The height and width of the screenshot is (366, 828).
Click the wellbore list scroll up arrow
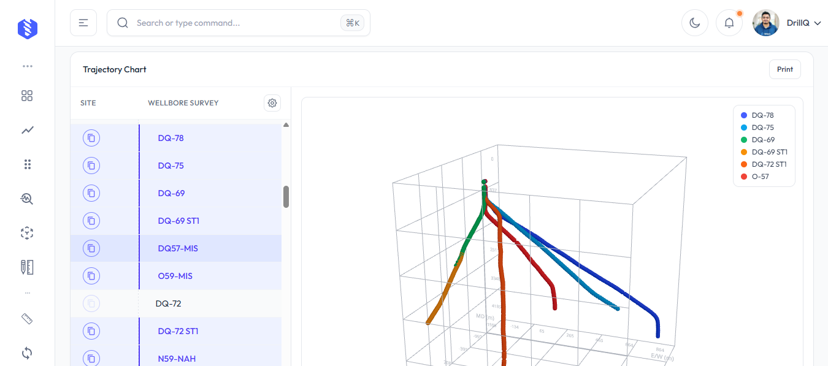click(x=286, y=125)
